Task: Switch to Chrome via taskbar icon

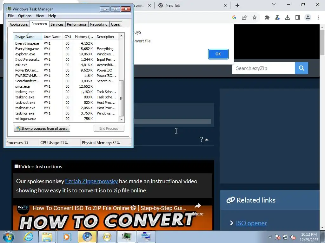Action: point(87,237)
